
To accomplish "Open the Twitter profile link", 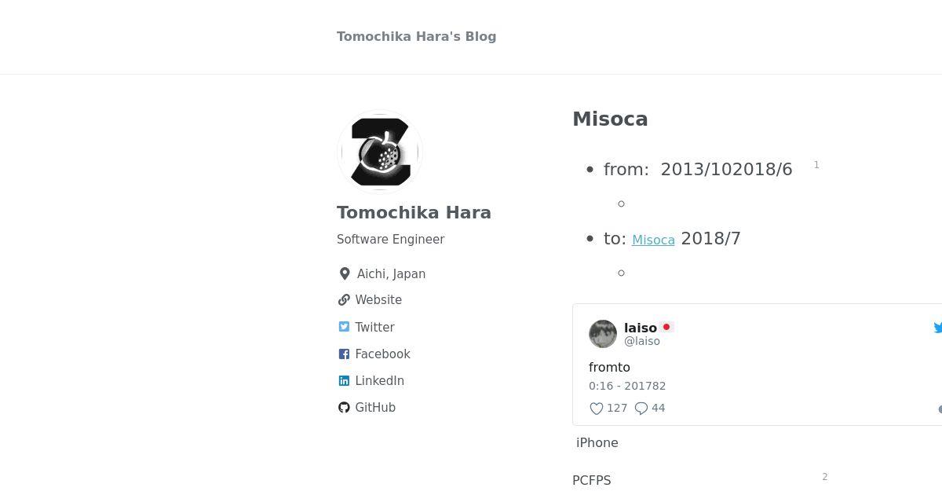I will (374, 327).
